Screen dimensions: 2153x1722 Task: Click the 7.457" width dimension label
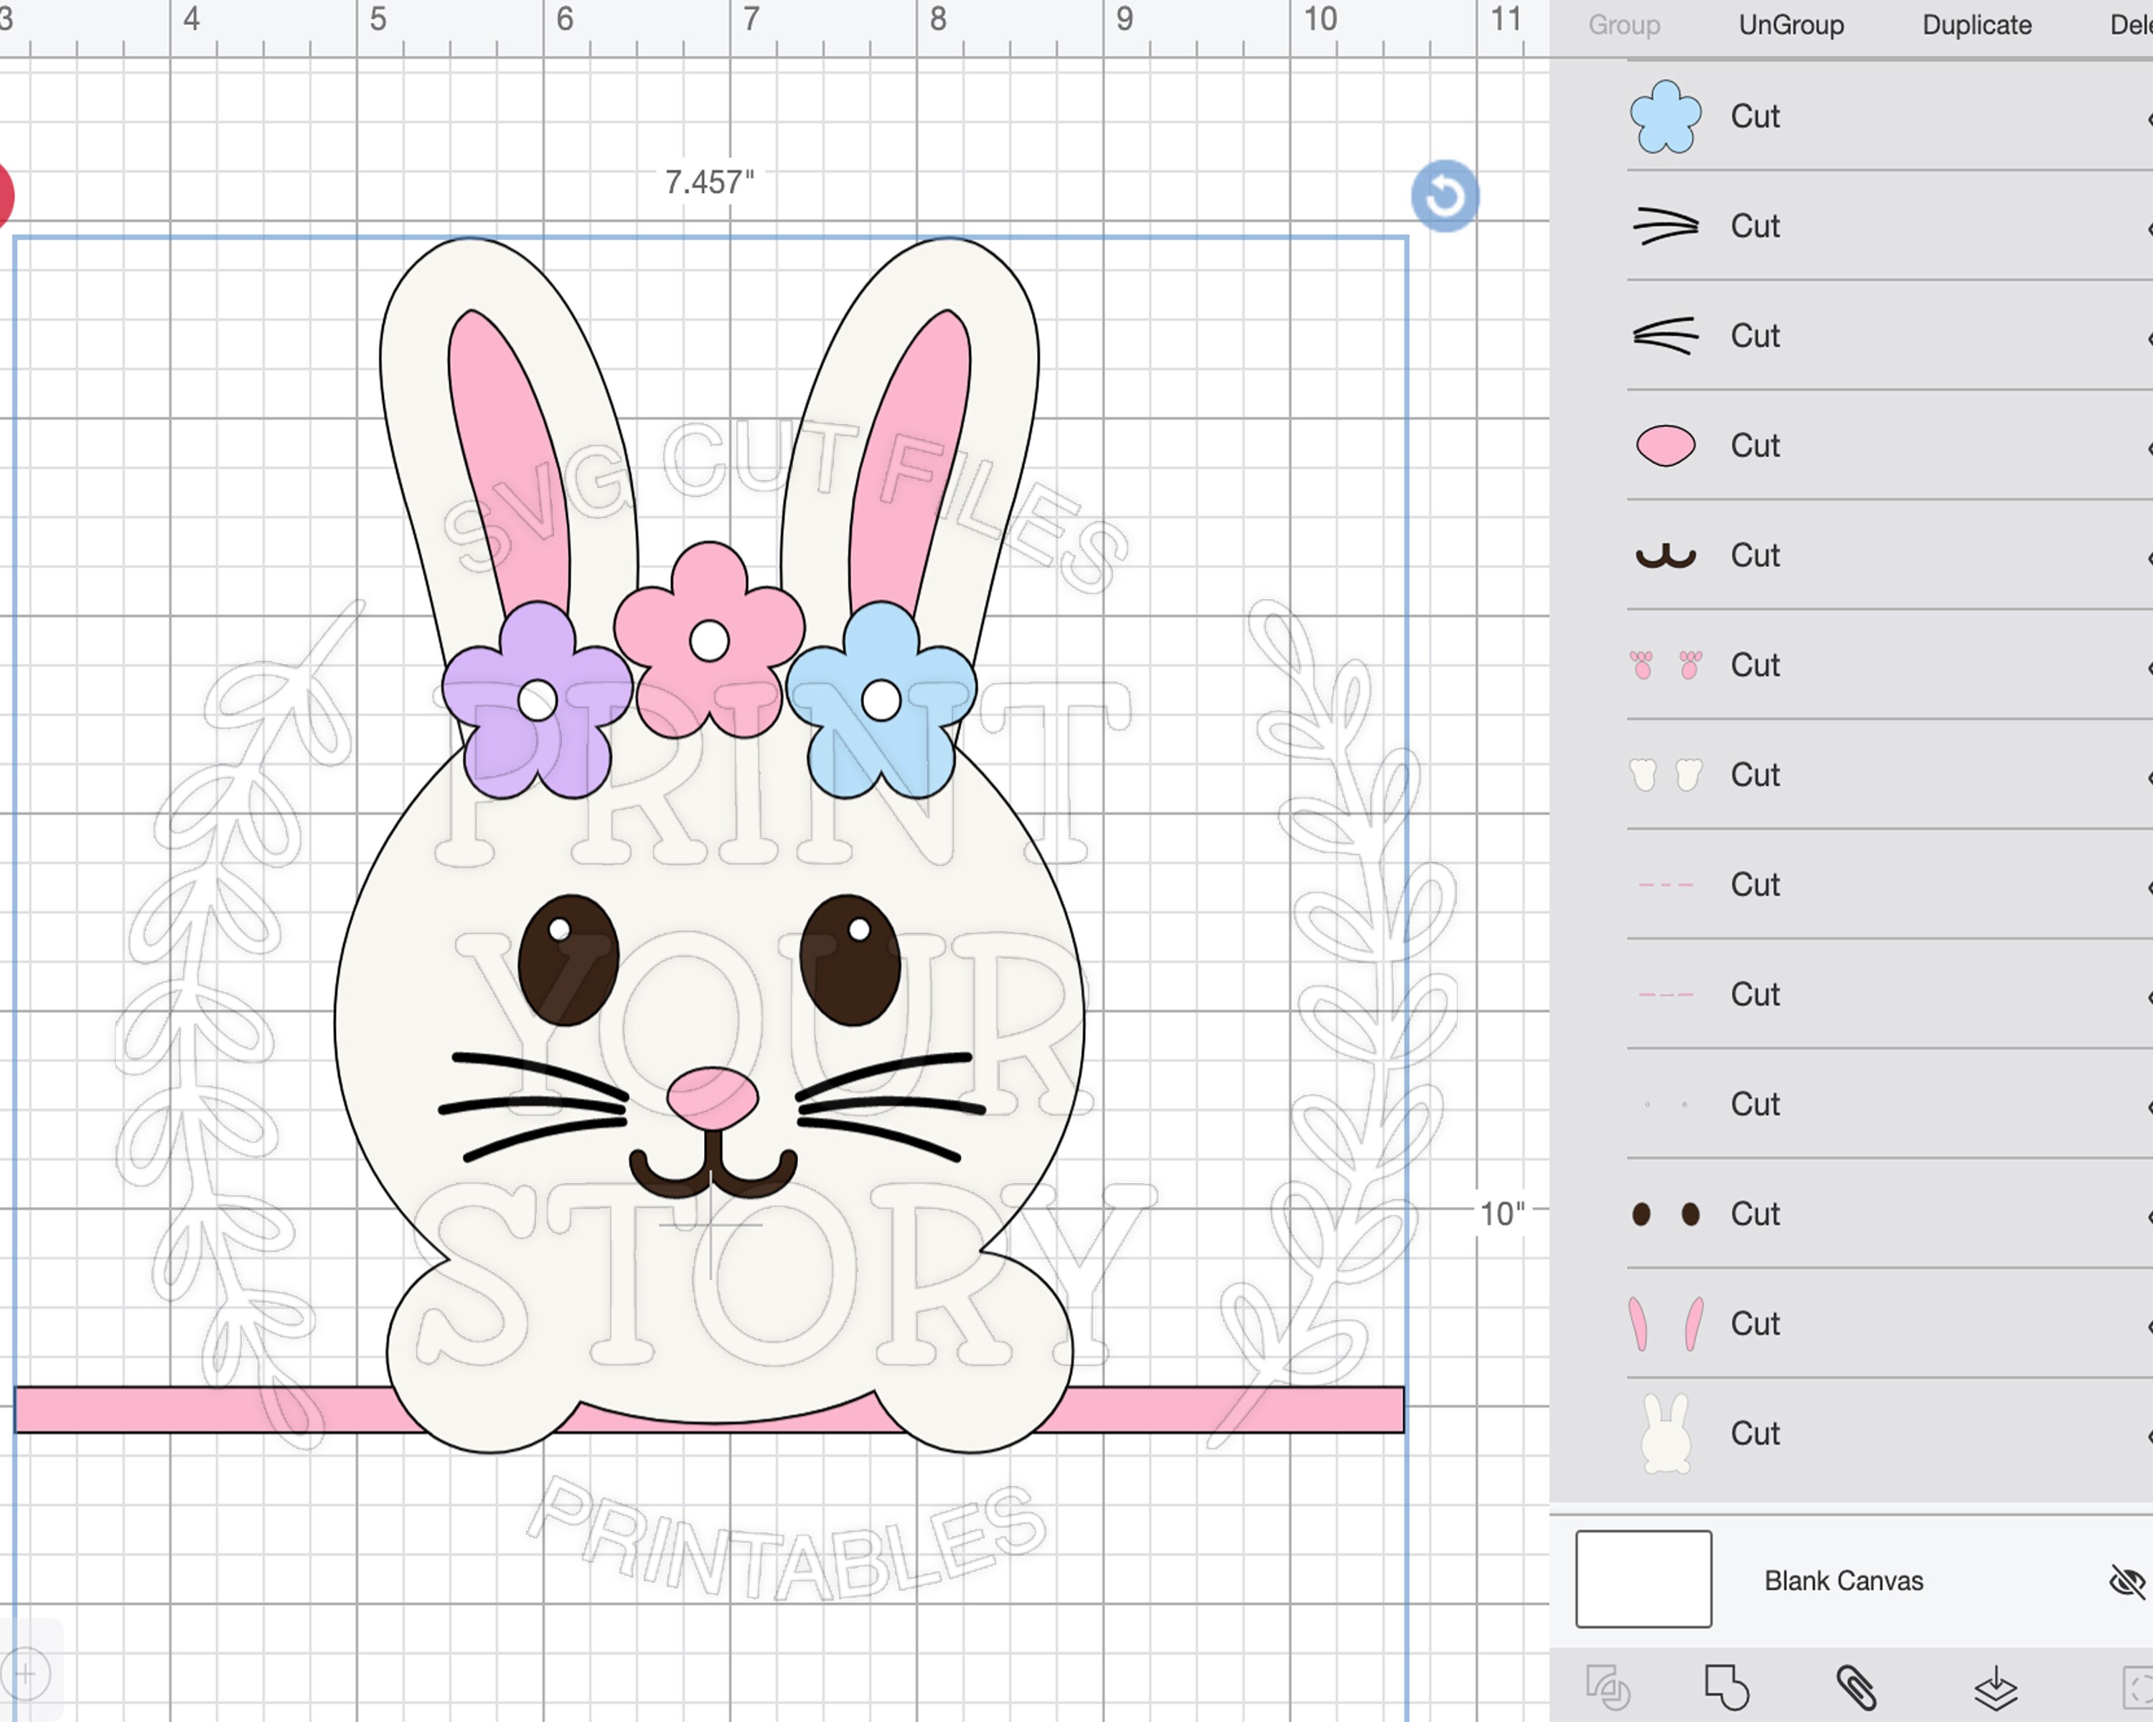pyautogui.click(x=710, y=183)
